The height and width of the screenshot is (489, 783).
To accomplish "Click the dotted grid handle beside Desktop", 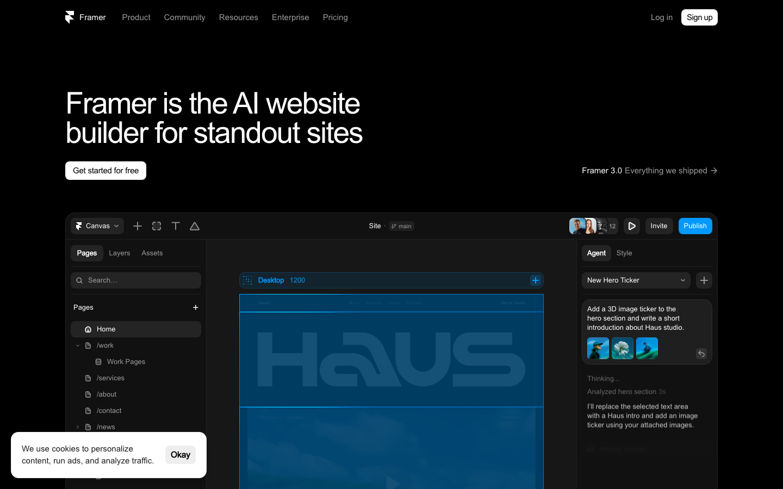I will [247, 280].
